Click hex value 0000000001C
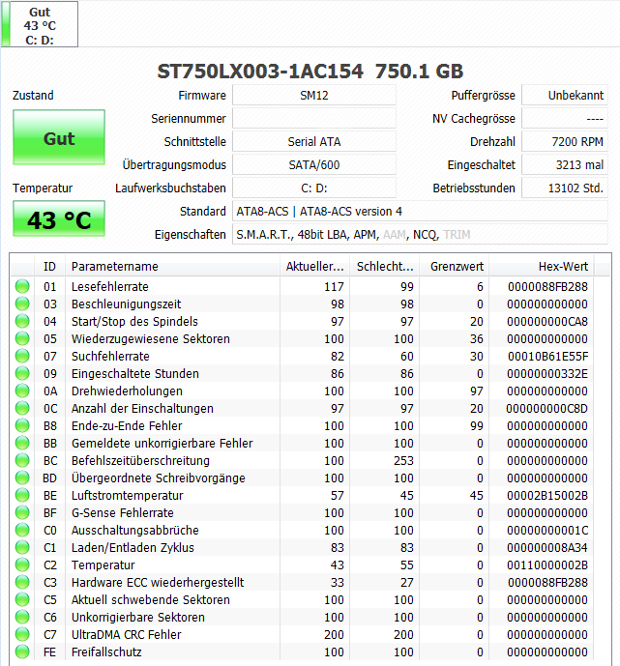620x666 pixels. (x=547, y=531)
